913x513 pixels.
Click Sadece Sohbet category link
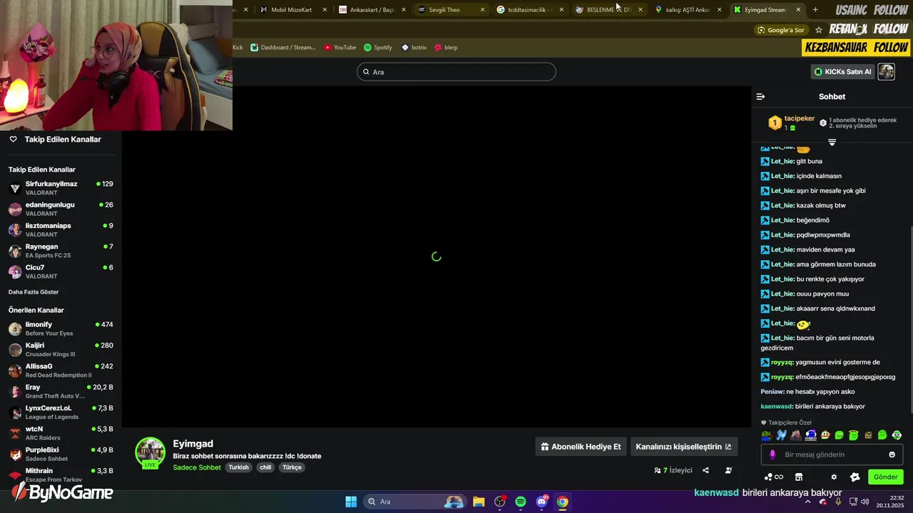coord(197,467)
